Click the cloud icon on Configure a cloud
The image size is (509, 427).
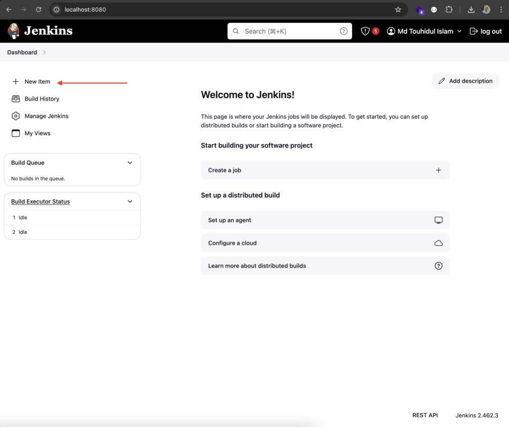pyautogui.click(x=438, y=243)
